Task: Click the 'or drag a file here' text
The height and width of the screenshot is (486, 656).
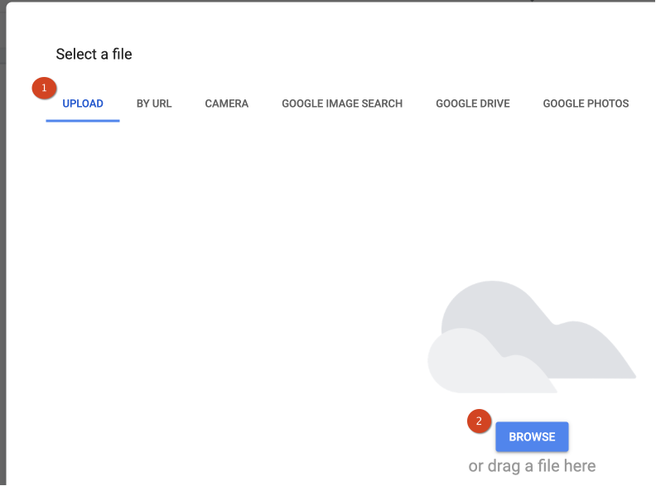Action: coord(532,466)
